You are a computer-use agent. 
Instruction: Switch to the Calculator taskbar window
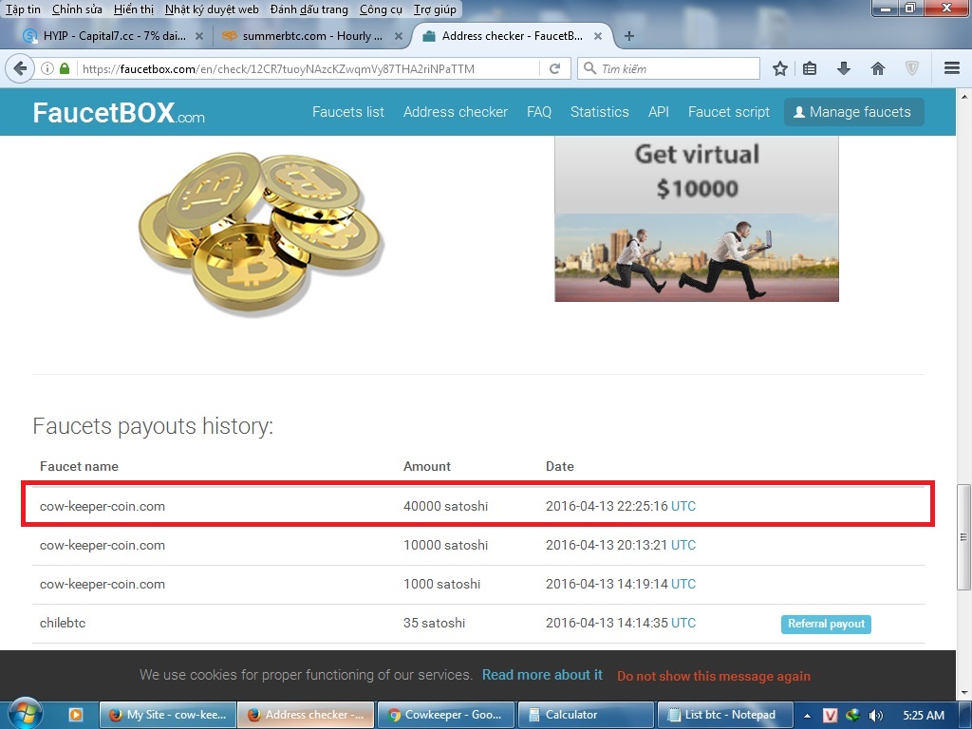[x=585, y=715]
